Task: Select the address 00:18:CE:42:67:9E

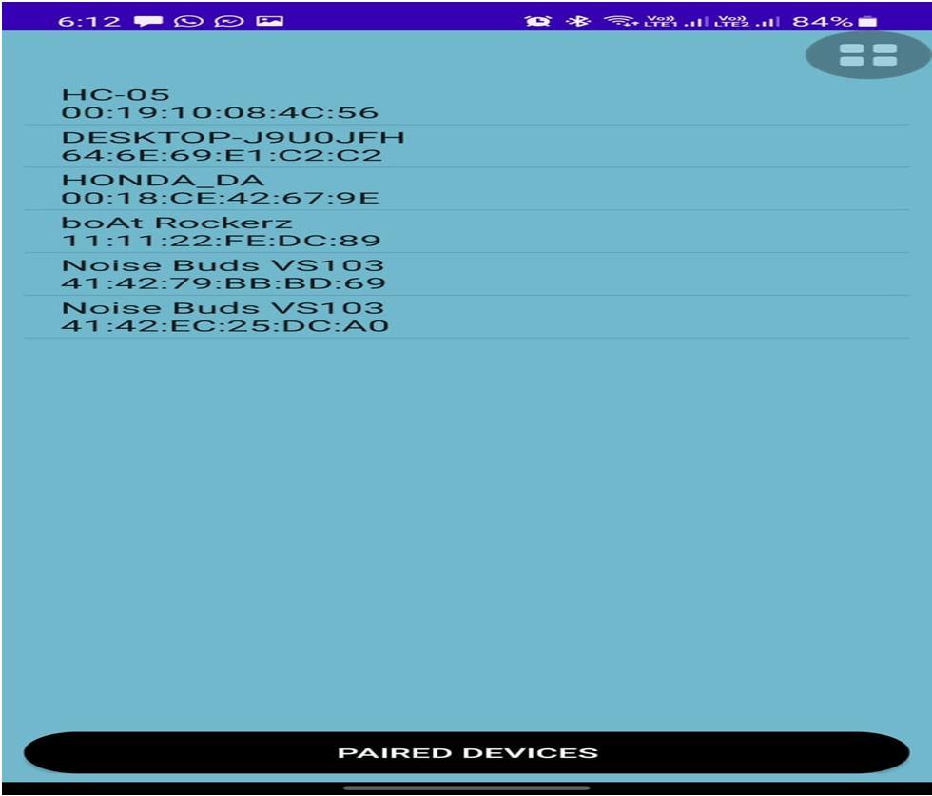Action: point(220,198)
